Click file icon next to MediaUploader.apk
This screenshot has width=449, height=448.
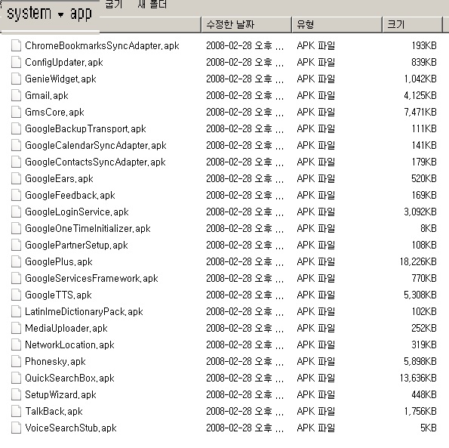(16, 328)
